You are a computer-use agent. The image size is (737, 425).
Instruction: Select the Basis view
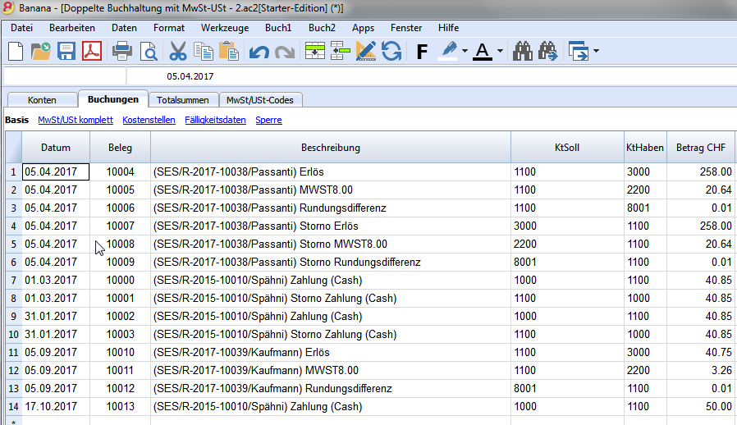point(17,120)
